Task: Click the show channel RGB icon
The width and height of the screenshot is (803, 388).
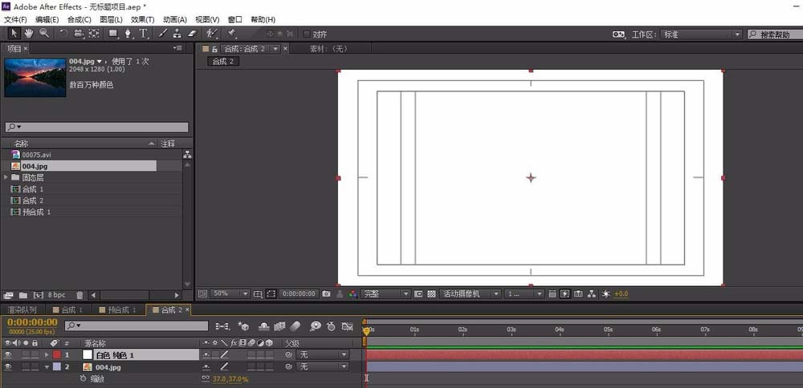Action: click(x=353, y=294)
